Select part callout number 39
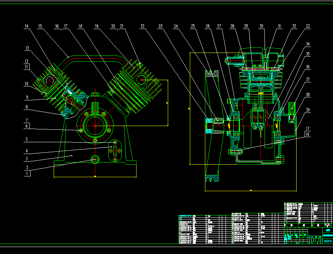The width and height of the screenshot is (333, 254). 308,110
